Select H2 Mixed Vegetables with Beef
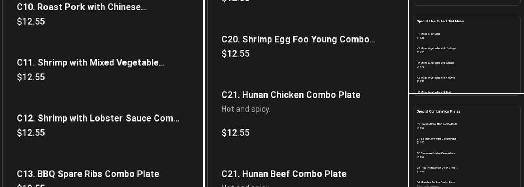Screen dimensions: 524x187 coord(434,92)
